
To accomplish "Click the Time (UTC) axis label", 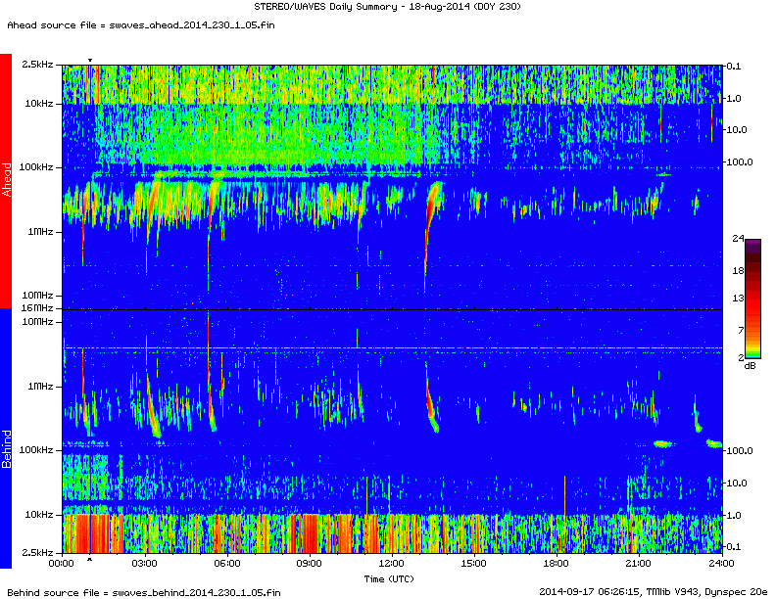I will pos(389,578).
